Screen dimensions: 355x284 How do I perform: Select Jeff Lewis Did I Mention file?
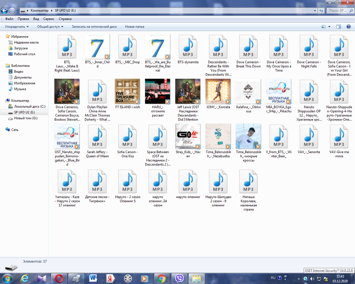(x=188, y=100)
